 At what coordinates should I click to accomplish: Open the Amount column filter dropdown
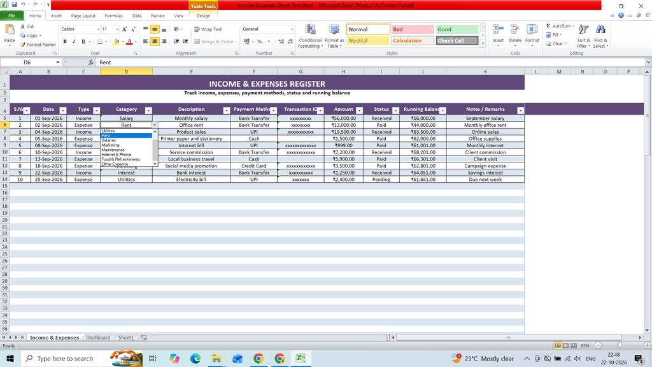click(x=359, y=111)
